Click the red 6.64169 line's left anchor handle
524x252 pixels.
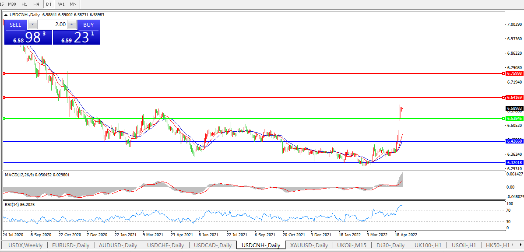pos(4,97)
